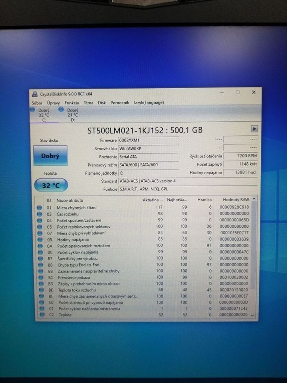This screenshot has width=287, height=383.
Task: Click the Najhoršia column header
Action: 177,200
